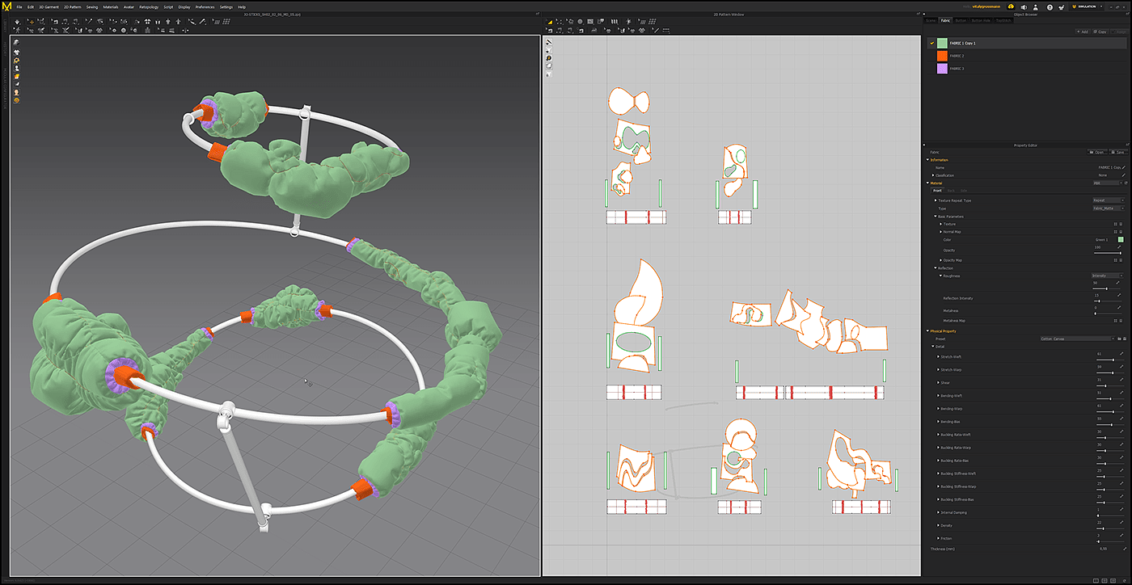Open the Texture Repeat Type dropdown
Image resolution: width=1132 pixels, height=585 pixels.
coord(1108,200)
